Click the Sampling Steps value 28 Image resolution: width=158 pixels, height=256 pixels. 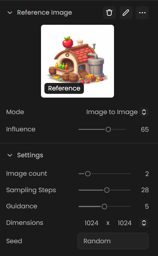coord(145,190)
